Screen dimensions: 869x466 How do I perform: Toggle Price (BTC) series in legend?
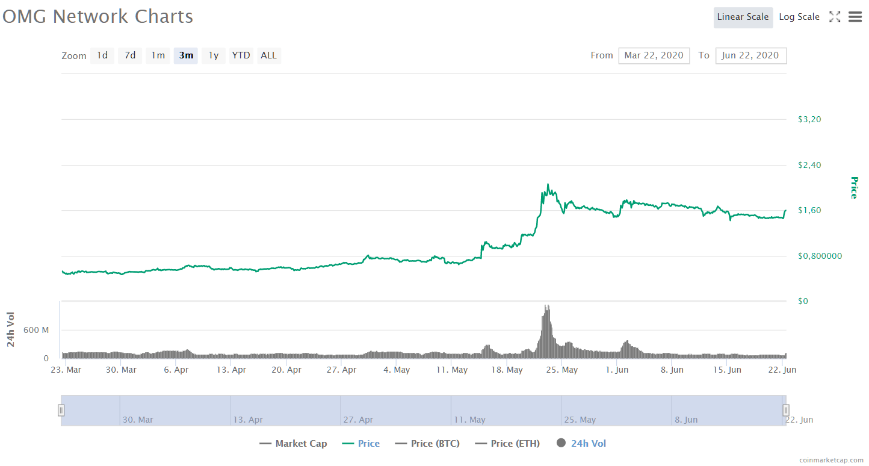pos(427,444)
